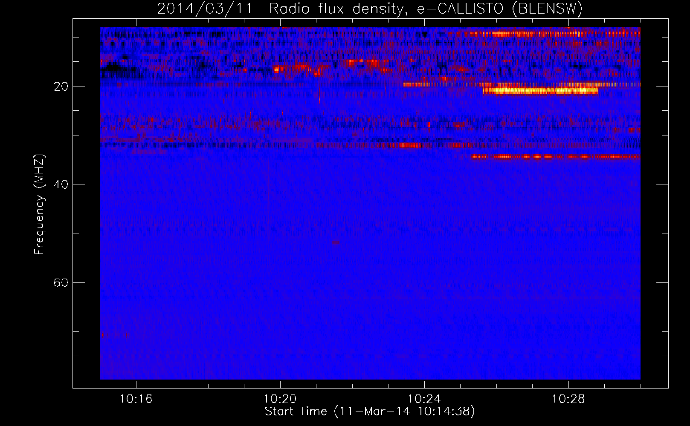Click the '60' frequency axis label
This screenshot has width=690, height=426.
[x=61, y=282]
